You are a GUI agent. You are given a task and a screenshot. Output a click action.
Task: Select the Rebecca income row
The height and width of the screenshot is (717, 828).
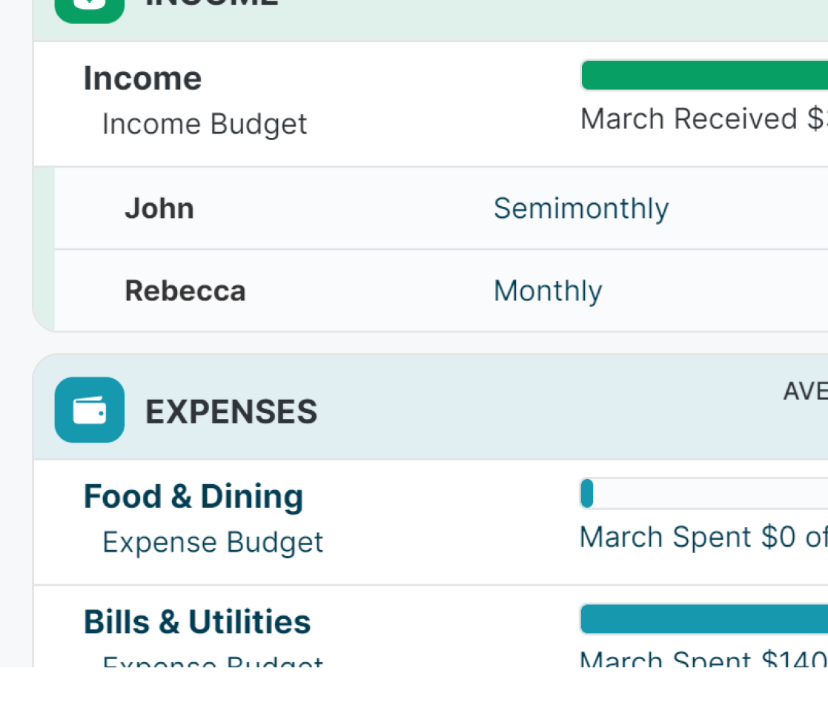[x=185, y=291]
